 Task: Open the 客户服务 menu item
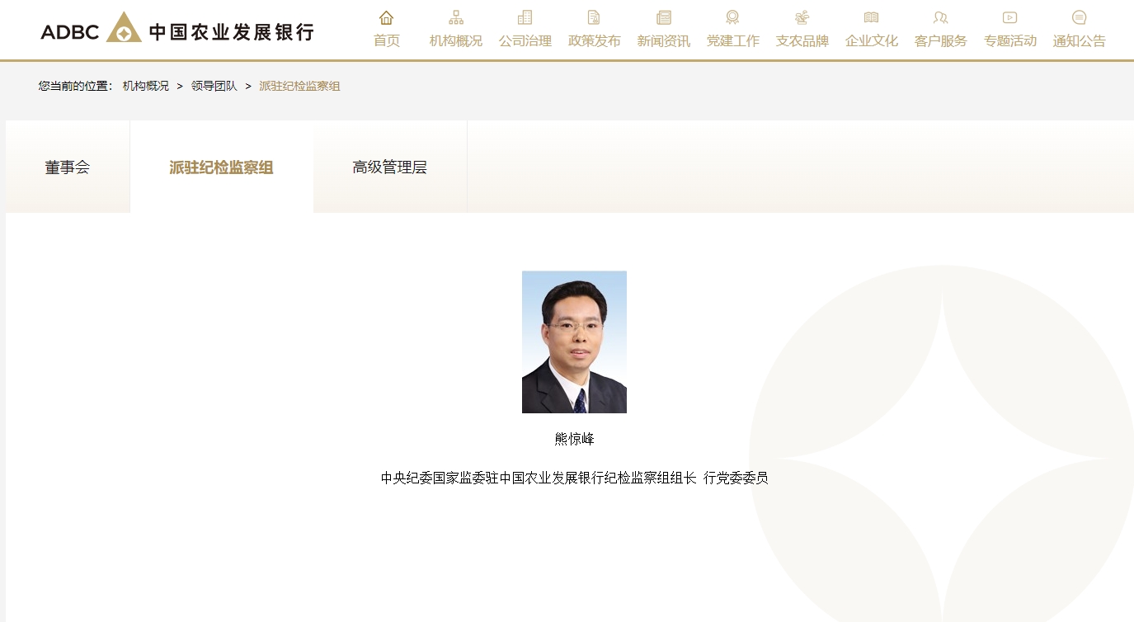pos(941,40)
